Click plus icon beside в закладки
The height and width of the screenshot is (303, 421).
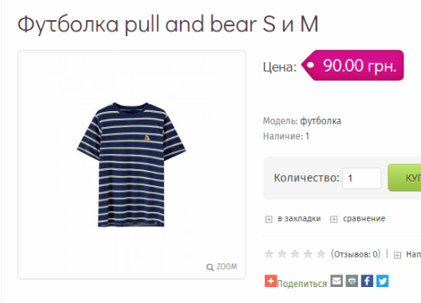[x=269, y=219]
